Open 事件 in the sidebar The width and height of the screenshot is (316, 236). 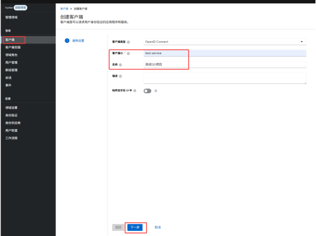(8, 85)
